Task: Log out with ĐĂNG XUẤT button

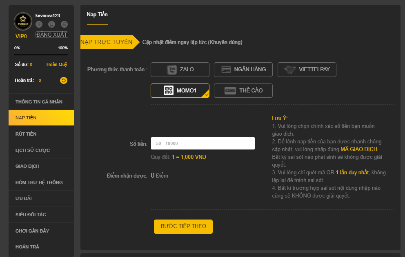Action: pyautogui.click(x=52, y=35)
